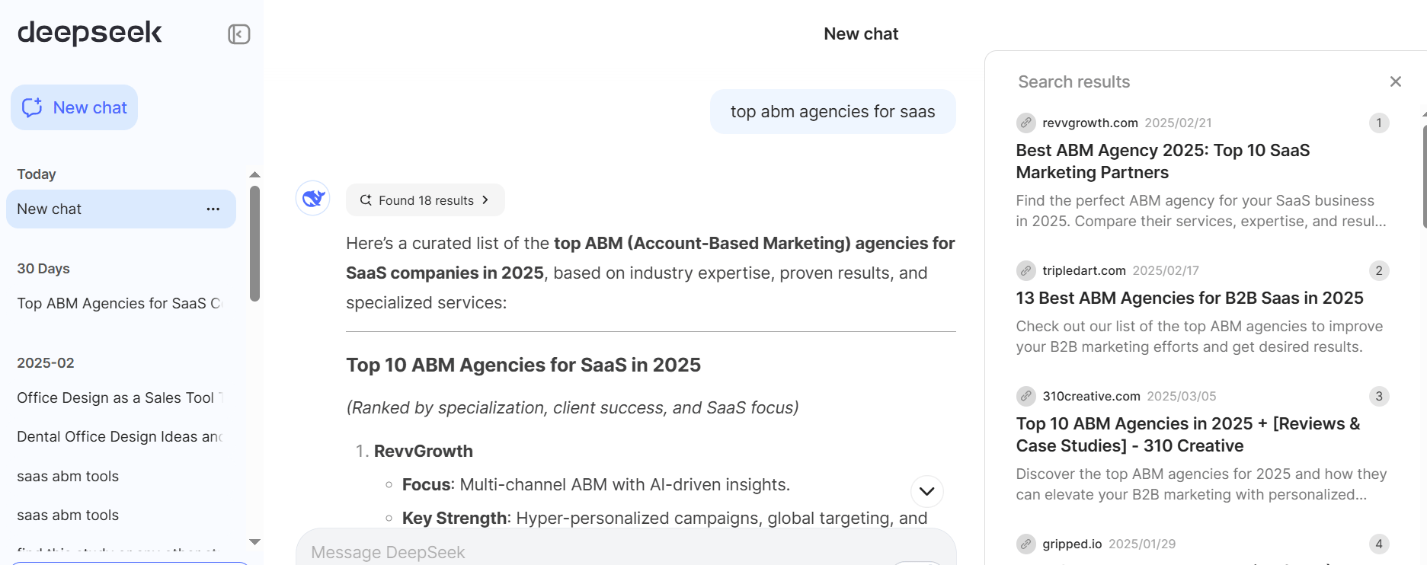
Task: Click the link icon beside tripledart.com
Action: coord(1026,270)
